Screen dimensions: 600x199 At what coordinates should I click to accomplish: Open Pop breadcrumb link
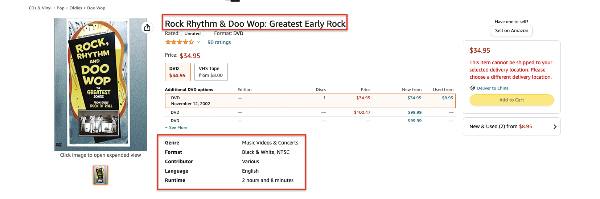(61, 8)
